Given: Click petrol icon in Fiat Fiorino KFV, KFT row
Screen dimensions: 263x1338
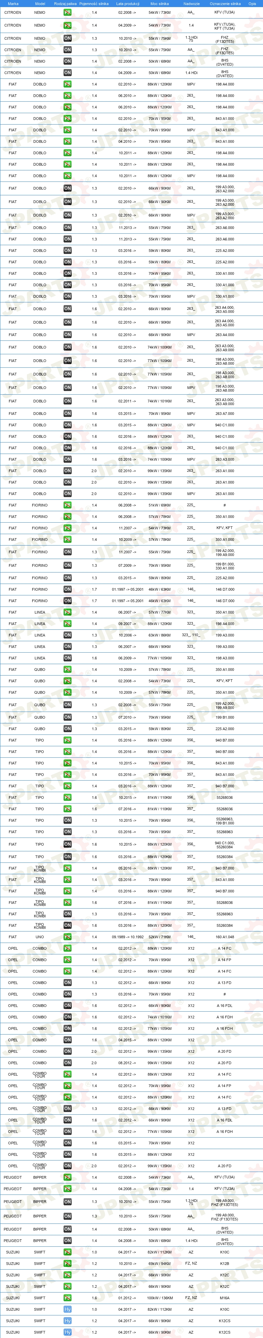Looking at the screenshot, I should coord(68,528).
